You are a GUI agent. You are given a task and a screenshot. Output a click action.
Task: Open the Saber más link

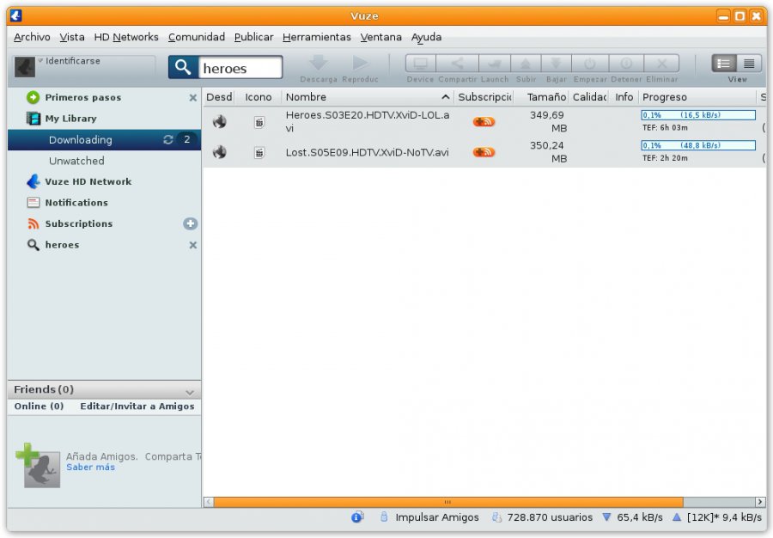pos(91,468)
